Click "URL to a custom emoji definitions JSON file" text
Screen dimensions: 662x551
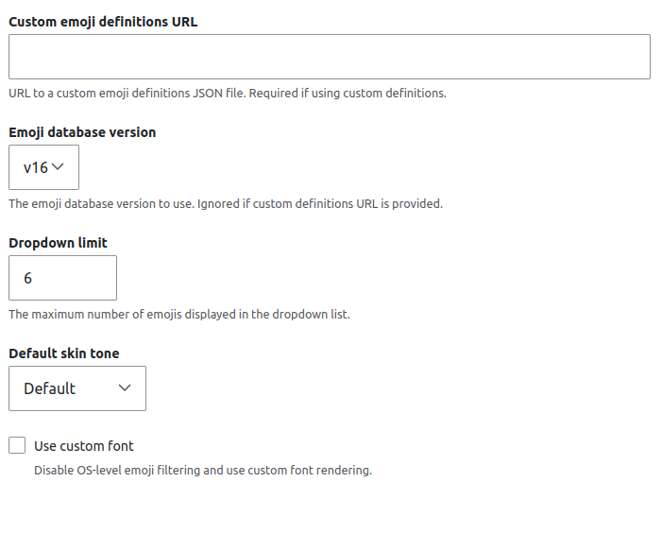(125, 94)
